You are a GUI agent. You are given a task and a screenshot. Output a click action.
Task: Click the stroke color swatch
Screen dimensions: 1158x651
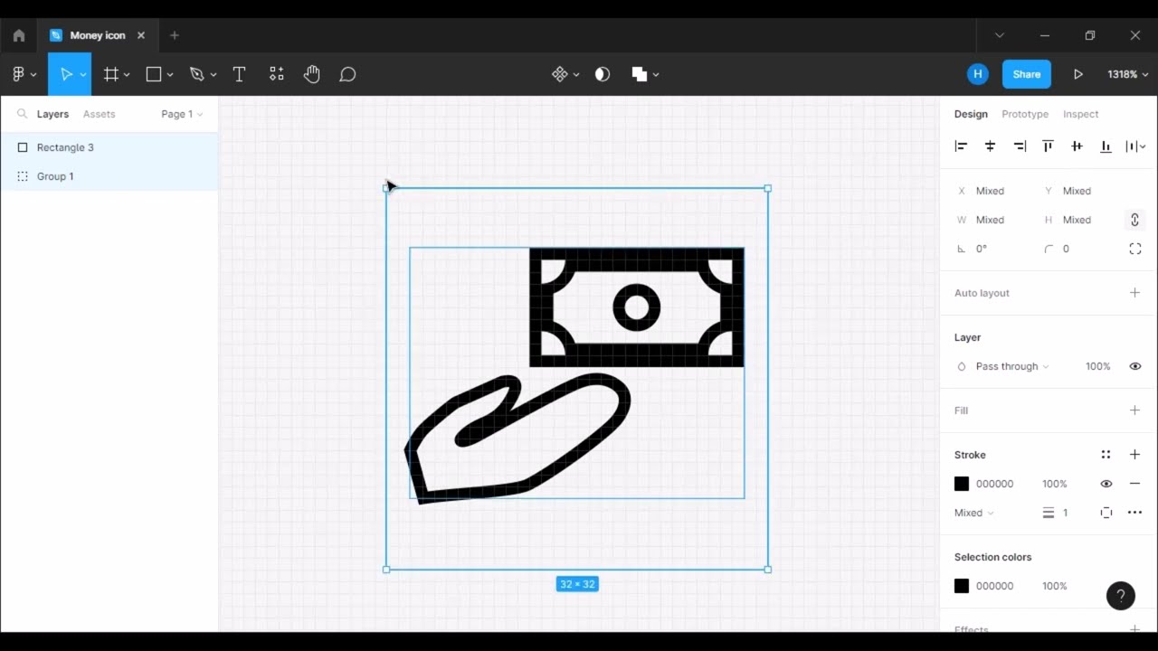click(962, 484)
